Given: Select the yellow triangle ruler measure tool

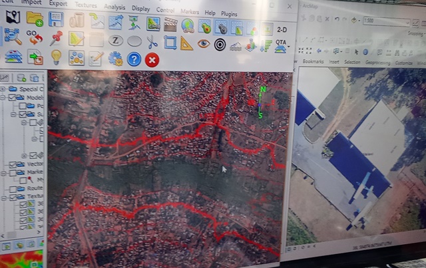Looking at the screenshot, I should tap(186, 43).
